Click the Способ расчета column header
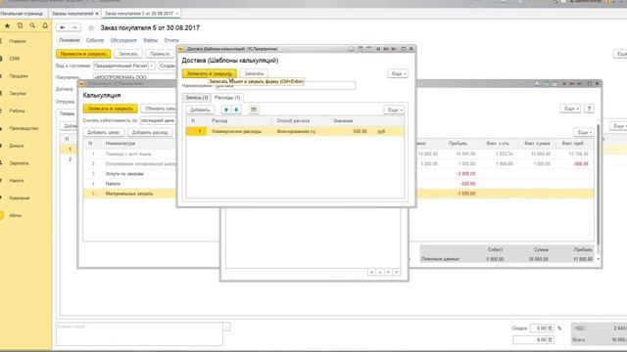 click(x=293, y=120)
